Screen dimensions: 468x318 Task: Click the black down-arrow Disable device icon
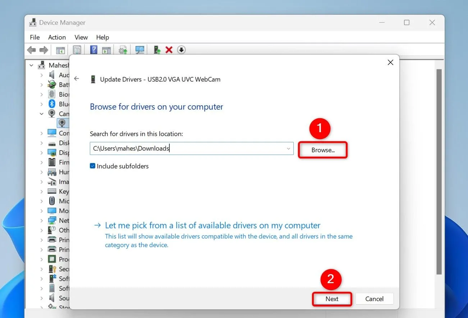[182, 50]
